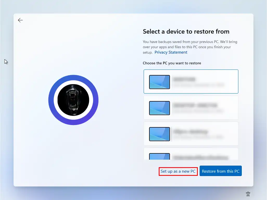The height and width of the screenshot is (200, 267).
Task: Open the accessibility options icon
Action: click(248, 194)
